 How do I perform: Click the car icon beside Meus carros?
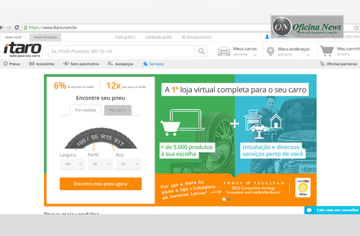pos(224,52)
